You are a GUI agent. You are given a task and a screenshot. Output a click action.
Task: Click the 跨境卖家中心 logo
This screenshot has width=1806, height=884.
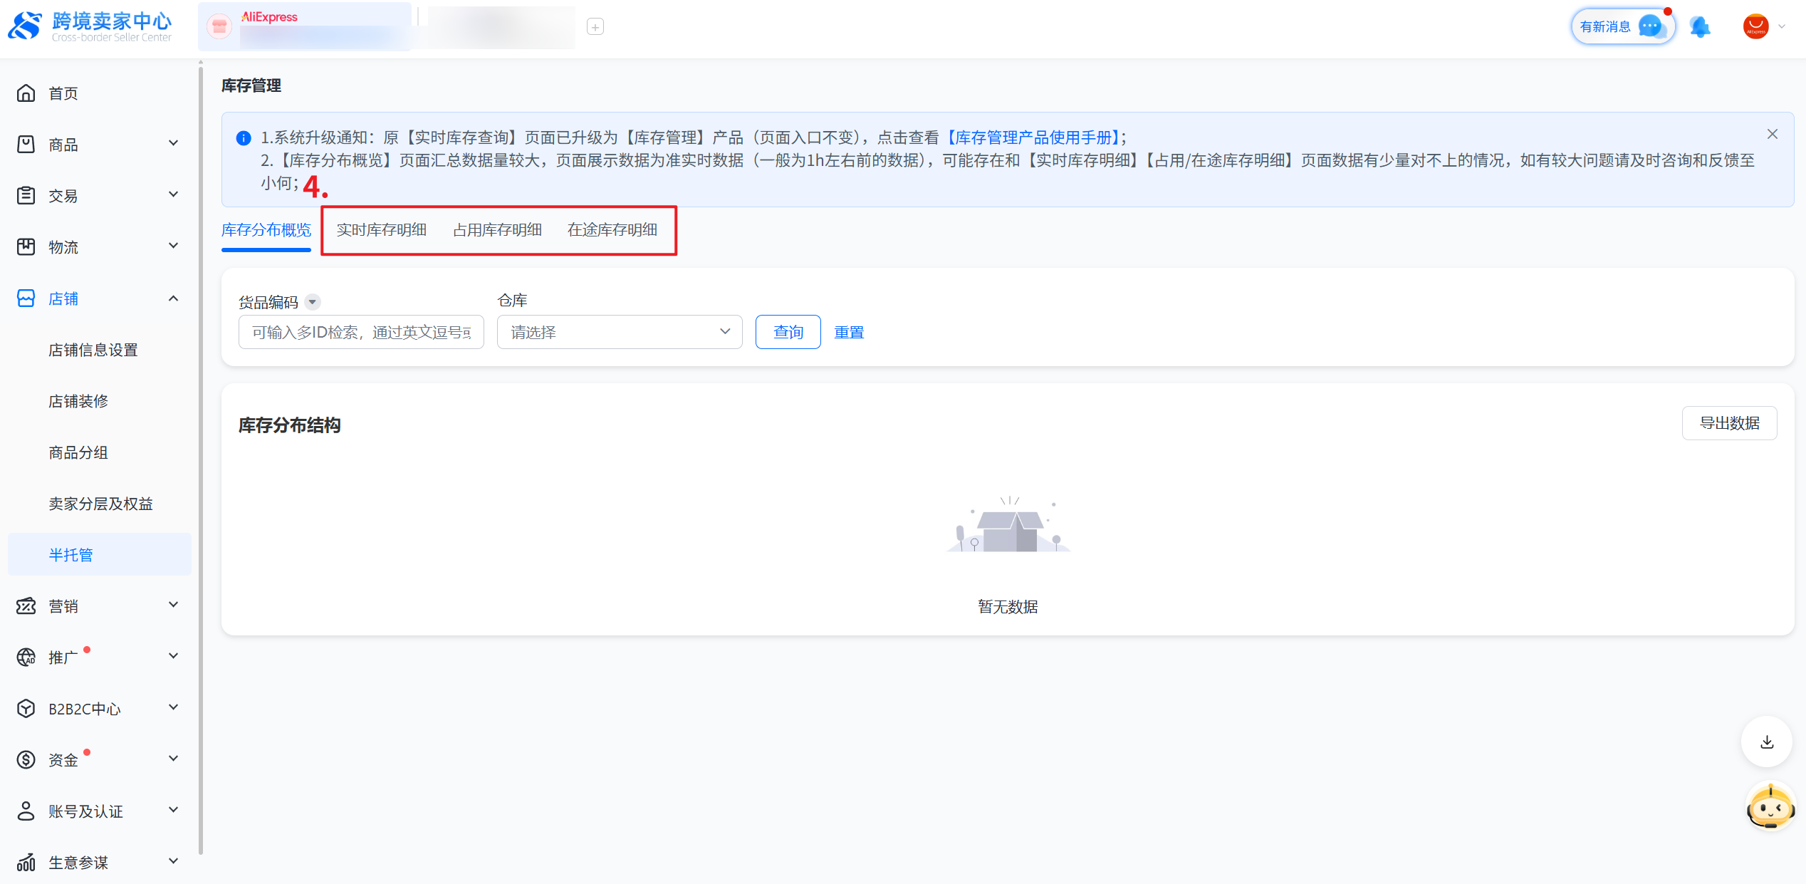[90, 27]
